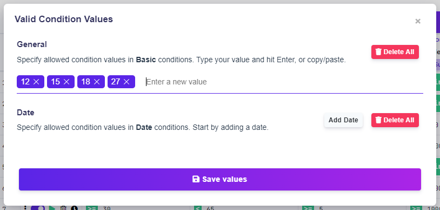Toggle the purple switch in bottom row

click(38, 208)
